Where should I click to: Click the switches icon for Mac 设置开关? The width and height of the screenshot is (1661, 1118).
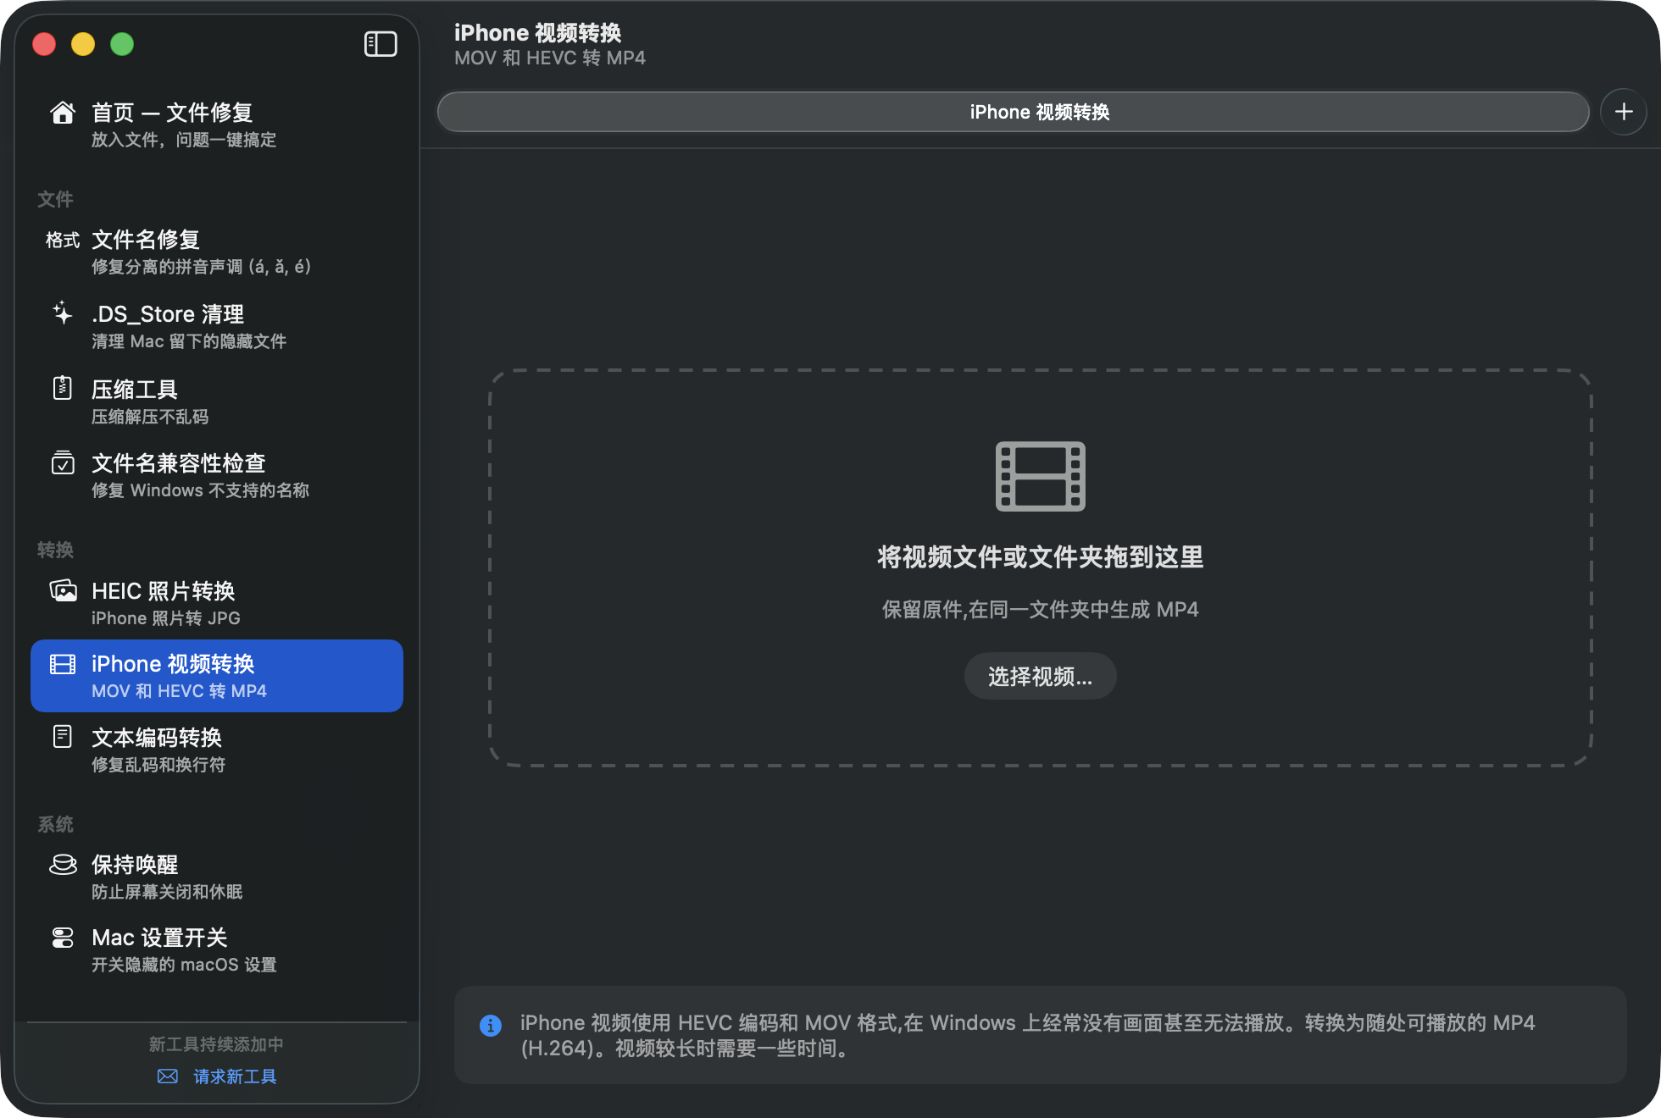(x=63, y=937)
